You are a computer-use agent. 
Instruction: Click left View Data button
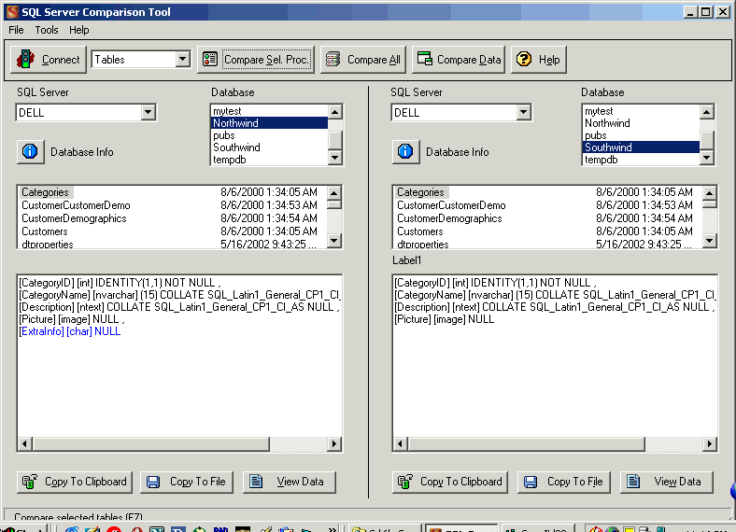(290, 482)
